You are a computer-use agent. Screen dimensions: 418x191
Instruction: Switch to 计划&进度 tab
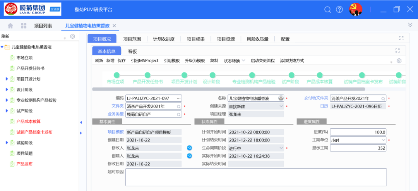pyautogui.click(x=164, y=39)
